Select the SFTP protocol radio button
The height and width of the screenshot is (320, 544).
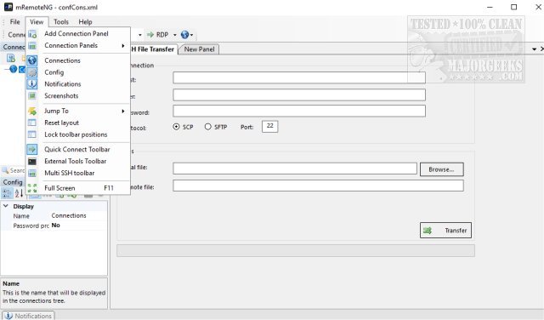[x=207, y=127]
